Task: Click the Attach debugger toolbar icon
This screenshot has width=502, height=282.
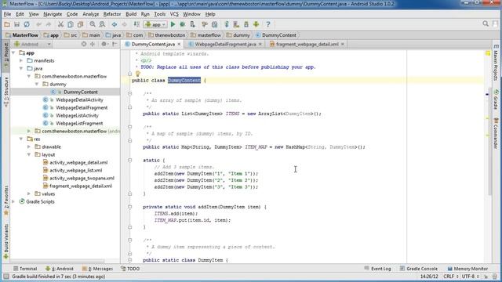Action: click(x=192, y=24)
